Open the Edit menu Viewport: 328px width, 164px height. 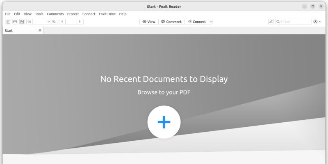(x=17, y=14)
